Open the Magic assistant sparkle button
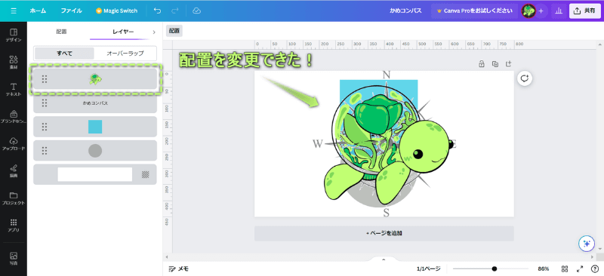 pyautogui.click(x=587, y=244)
